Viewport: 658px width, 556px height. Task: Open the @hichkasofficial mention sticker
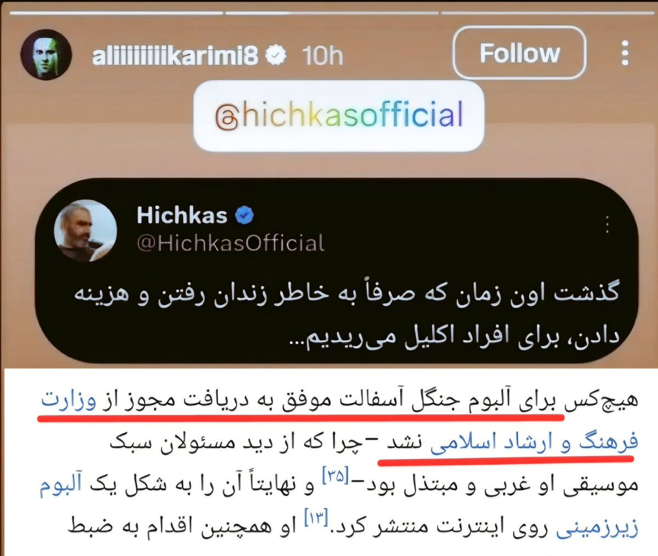pos(339,116)
